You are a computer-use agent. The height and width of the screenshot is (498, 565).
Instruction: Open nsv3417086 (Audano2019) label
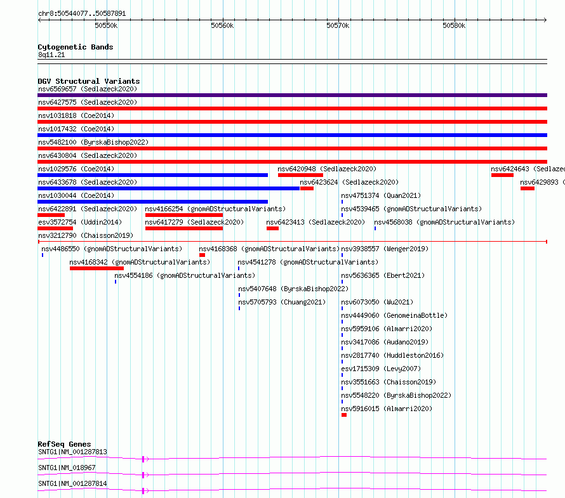click(385, 342)
